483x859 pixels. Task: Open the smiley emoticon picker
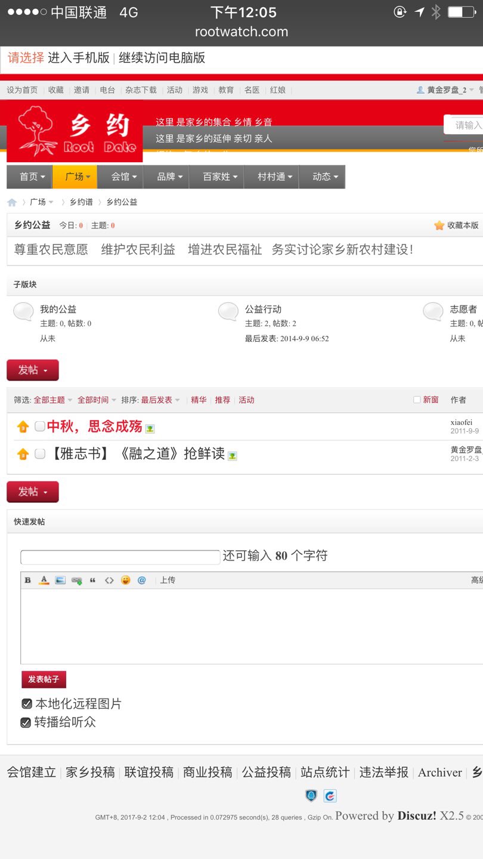coord(125,580)
